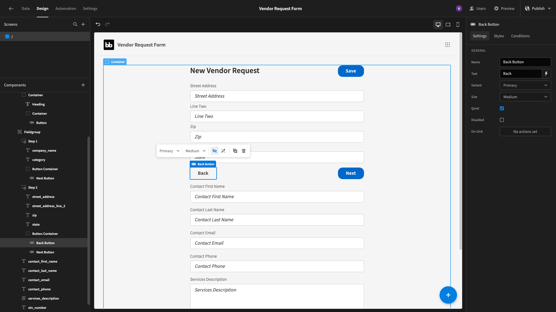Open the Users panel
Viewport: 556px width, 312px height.
point(478,9)
